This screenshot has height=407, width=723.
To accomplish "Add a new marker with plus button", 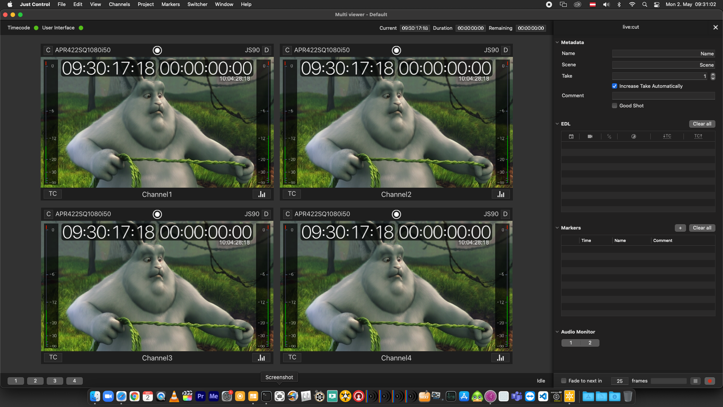I will (680, 228).
